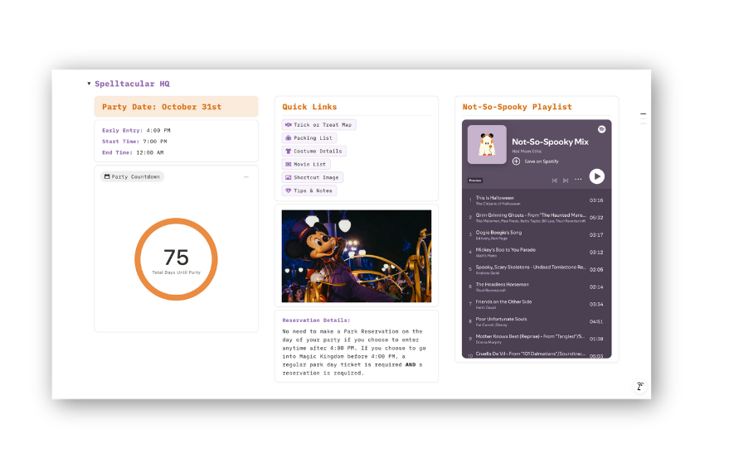Play track Mickey's Boo to You Parade
Viewport: 729px width, 472px height.
click(x=537, y=253)
